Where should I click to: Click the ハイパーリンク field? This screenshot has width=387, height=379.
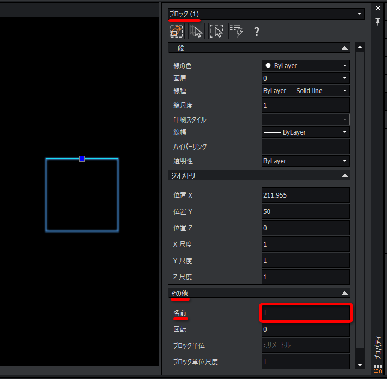click(x=306, y=146)
